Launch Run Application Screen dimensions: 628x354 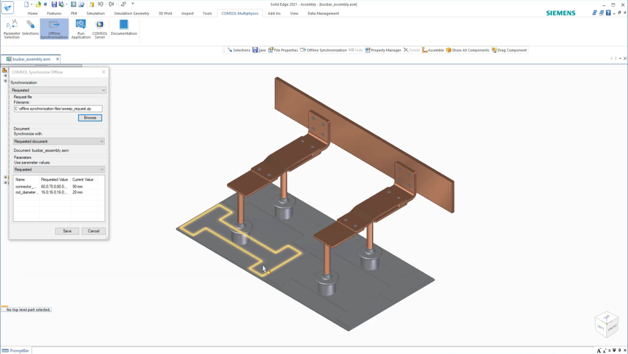pyautogui.click(x=80, y=28)
